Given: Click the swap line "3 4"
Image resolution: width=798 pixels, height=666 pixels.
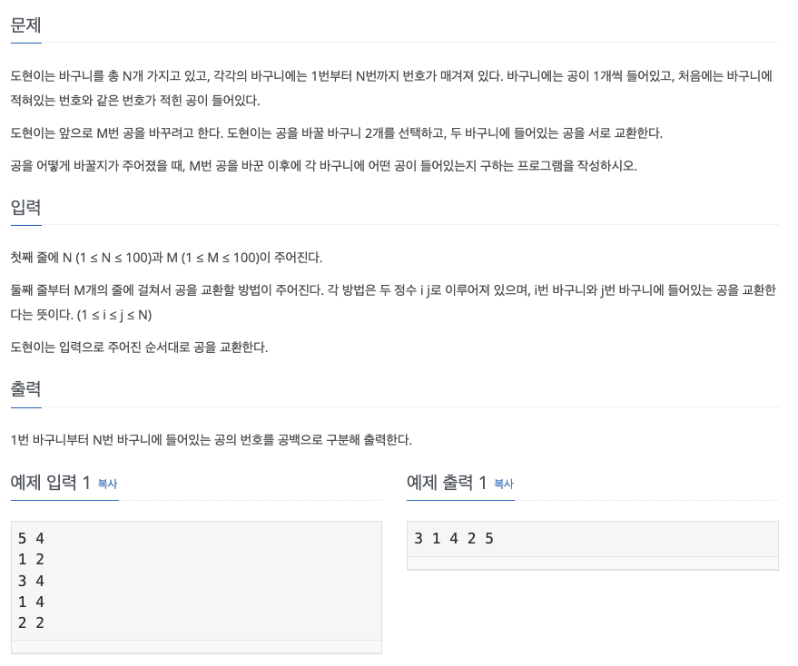Looking at the screenshot, I should coord(30,581).
